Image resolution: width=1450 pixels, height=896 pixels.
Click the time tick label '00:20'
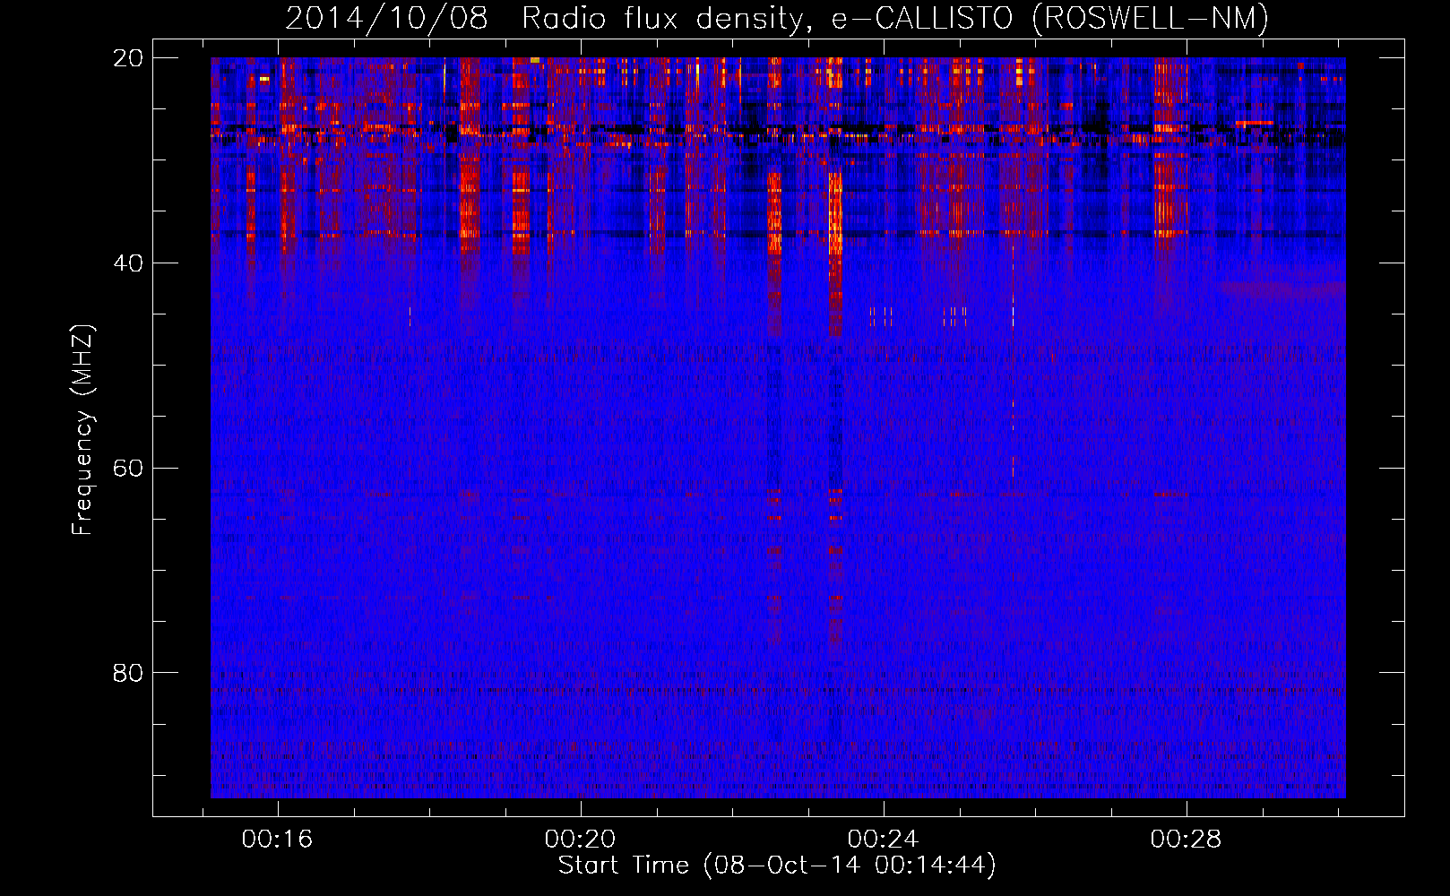click(x=580, y=839)
